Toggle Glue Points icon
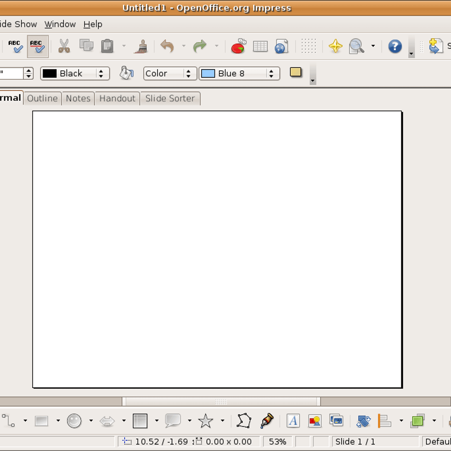 coord(267,421)
